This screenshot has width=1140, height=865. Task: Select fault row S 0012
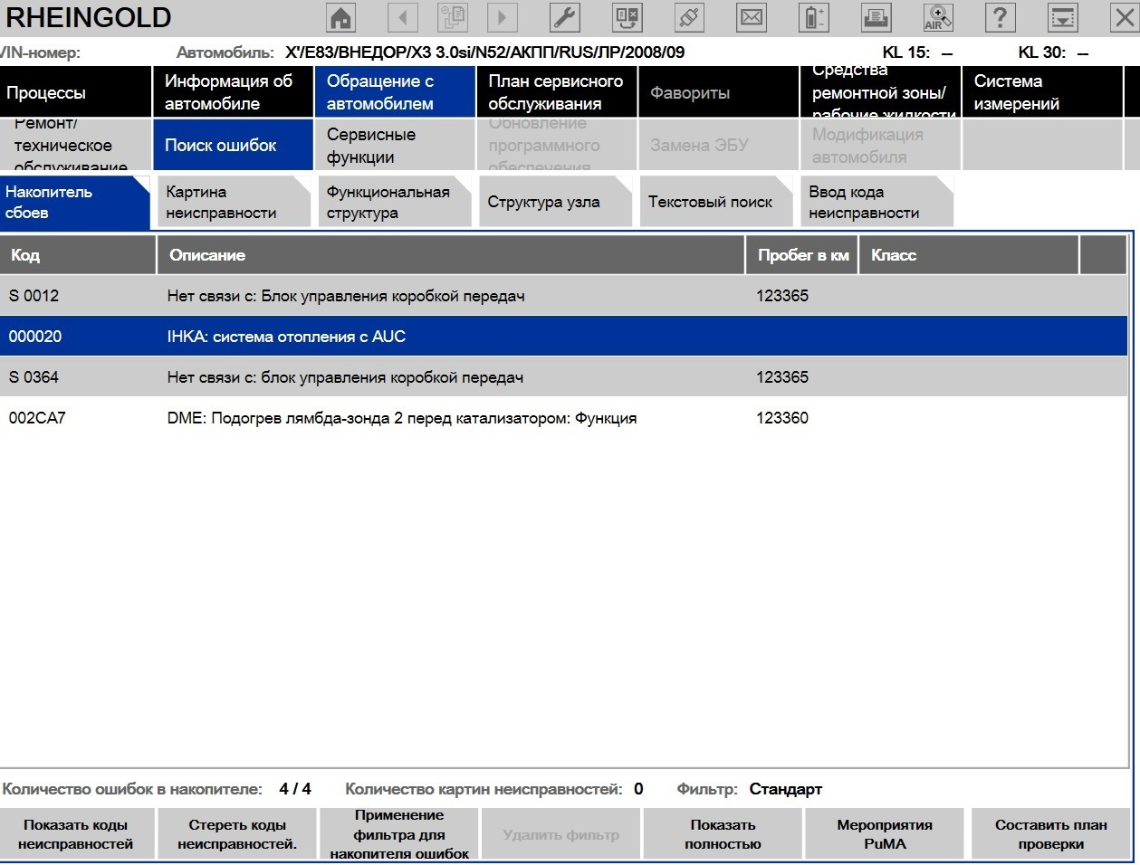[x=563, y=296]
